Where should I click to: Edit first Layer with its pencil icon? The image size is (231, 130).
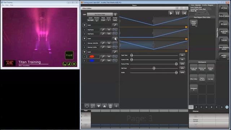[115, 25]
